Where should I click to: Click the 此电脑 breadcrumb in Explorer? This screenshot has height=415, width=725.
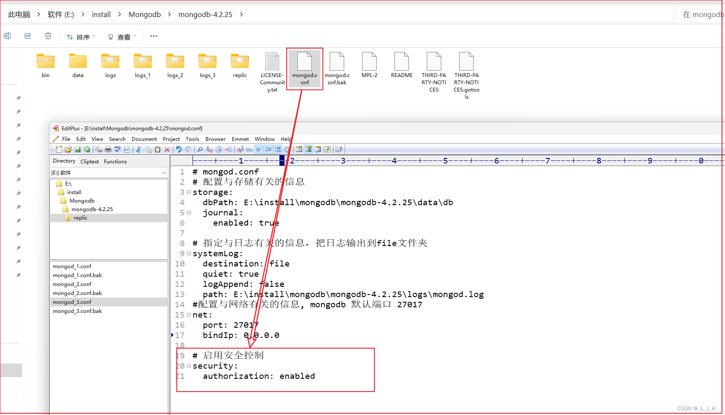pyautogui.click(x=19, y=14)
